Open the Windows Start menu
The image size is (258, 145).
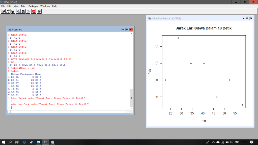tap(4, 142)
